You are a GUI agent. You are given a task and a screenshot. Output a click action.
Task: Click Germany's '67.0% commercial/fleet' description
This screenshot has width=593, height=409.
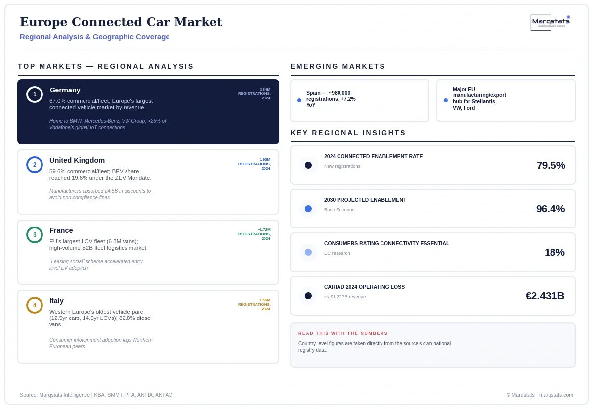coord(101,104)
